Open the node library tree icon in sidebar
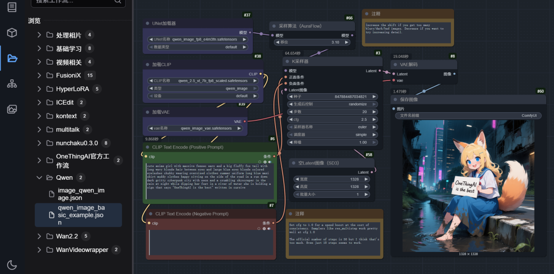The image size is (554, 274). coord(12,83)
